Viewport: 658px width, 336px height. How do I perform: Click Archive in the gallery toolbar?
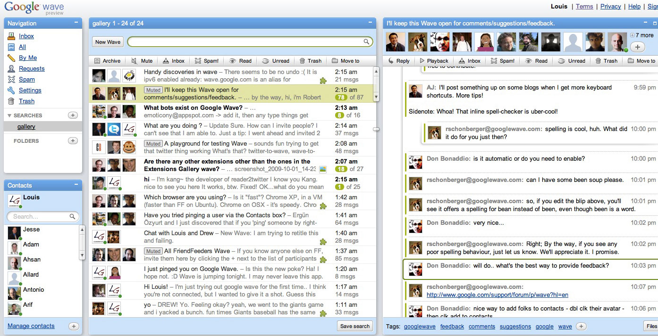tap(107, 61)
